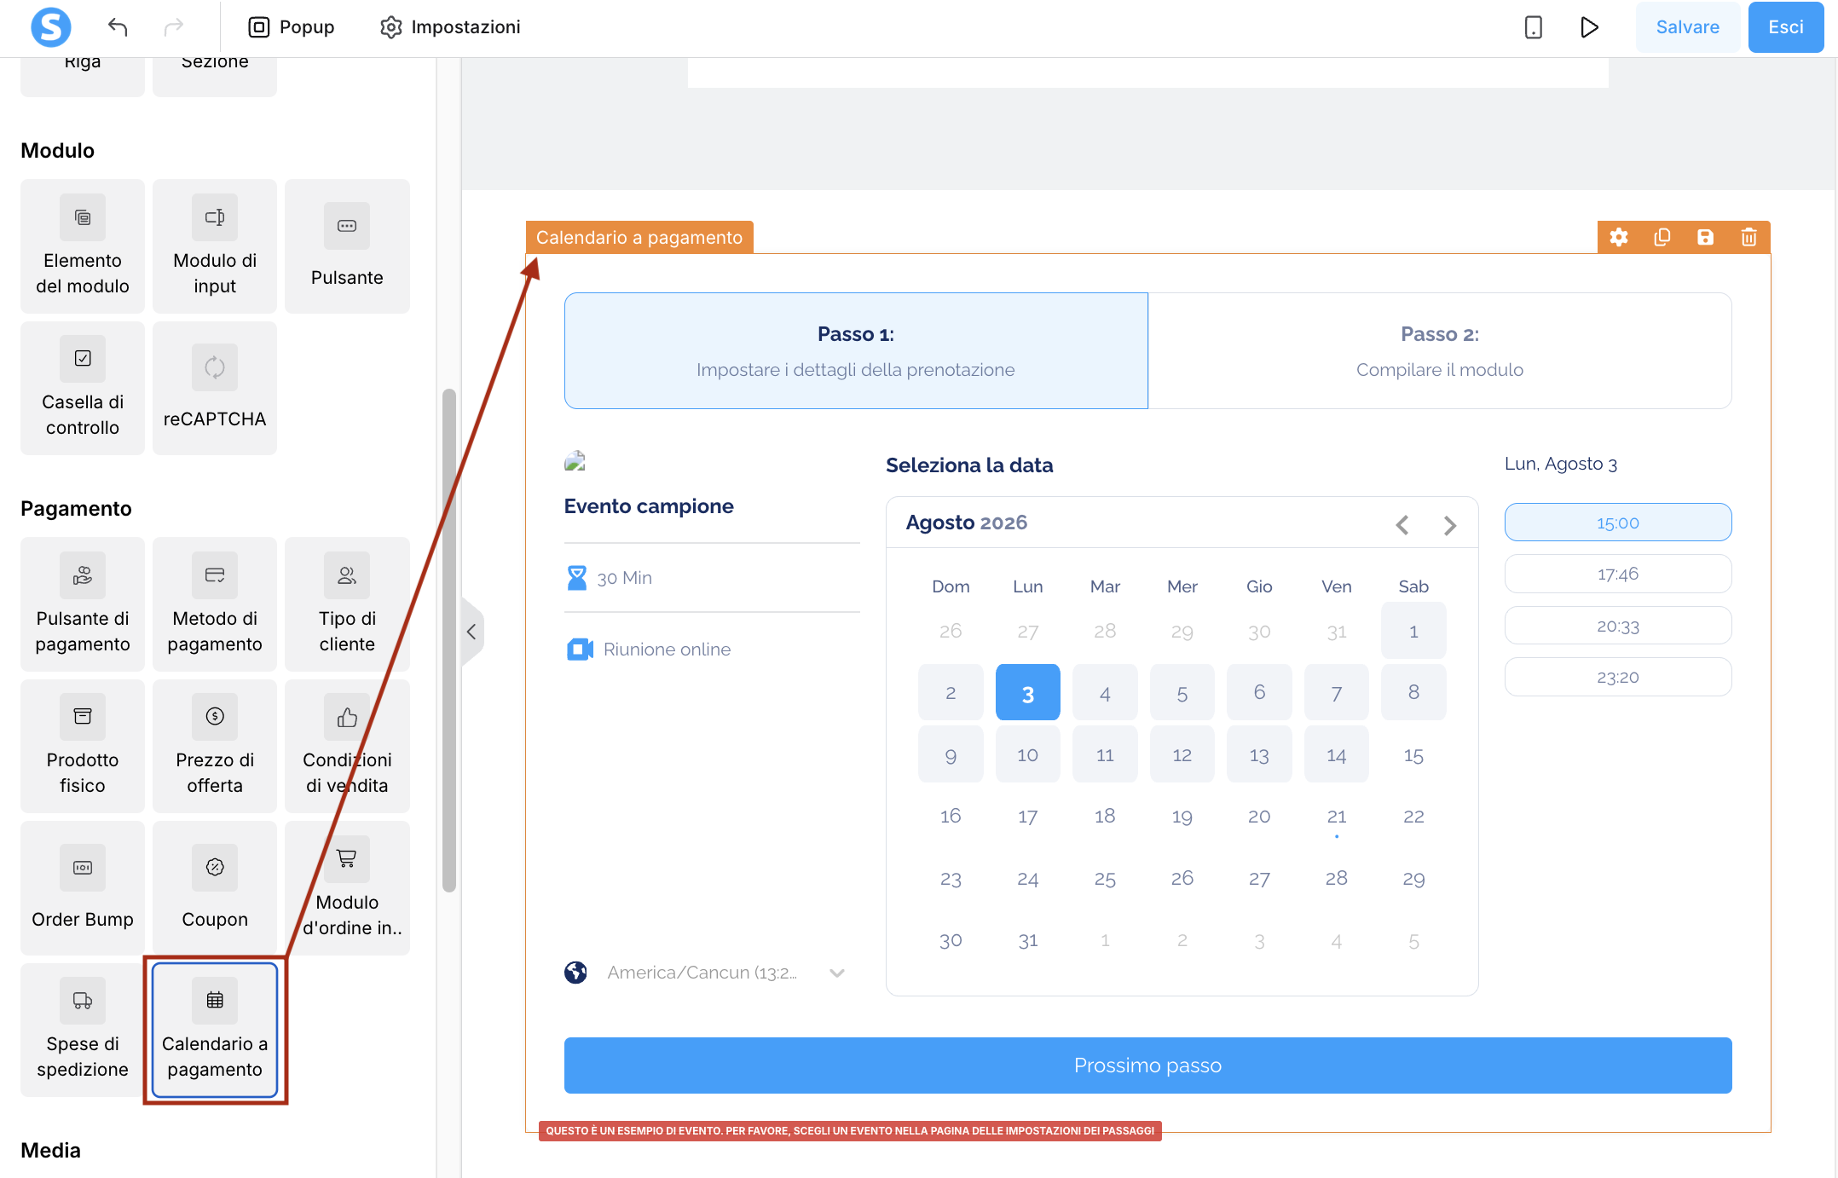Click the sidebar vertical scrollbar
The height and width of the screenshot is (1178, 1838).
click(x=449, y=640)
